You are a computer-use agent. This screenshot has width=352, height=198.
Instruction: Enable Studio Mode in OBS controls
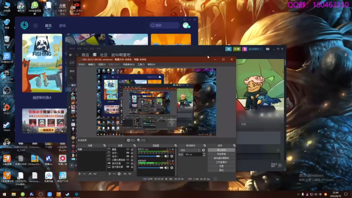tap(221, 162)
